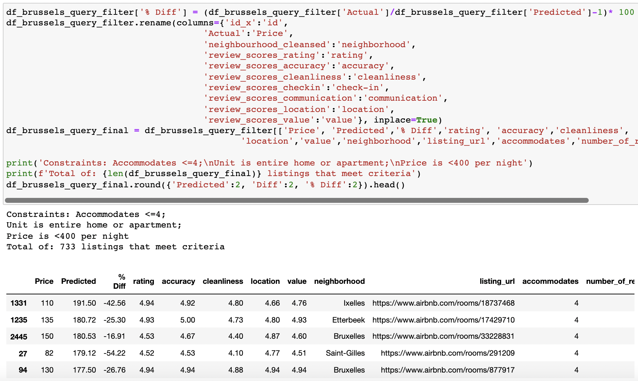The width and height of the screenshot is (638, 381).
Task: Select row index 1331
Action: [x=19, y=303]
